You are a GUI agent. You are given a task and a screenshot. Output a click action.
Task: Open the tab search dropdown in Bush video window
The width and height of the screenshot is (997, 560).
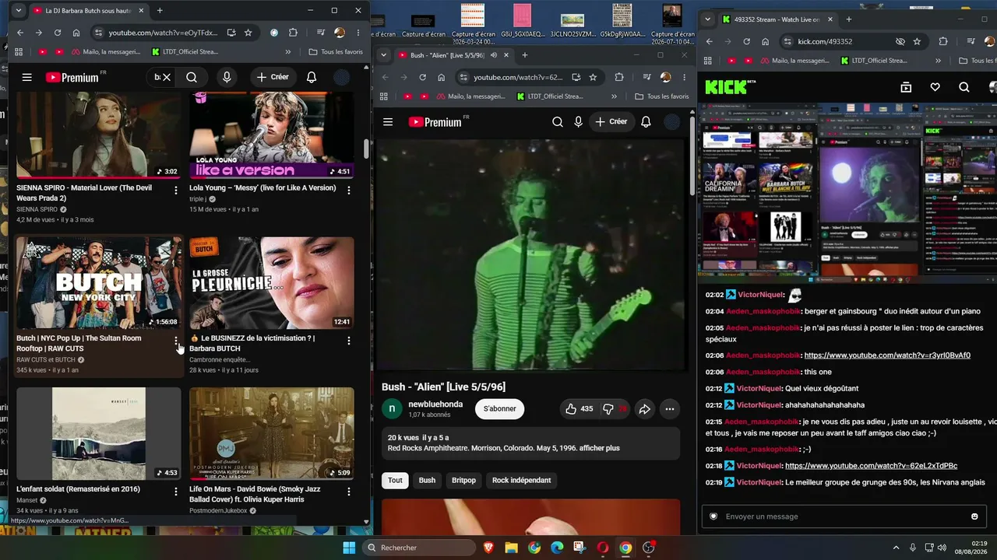(382, 55)
